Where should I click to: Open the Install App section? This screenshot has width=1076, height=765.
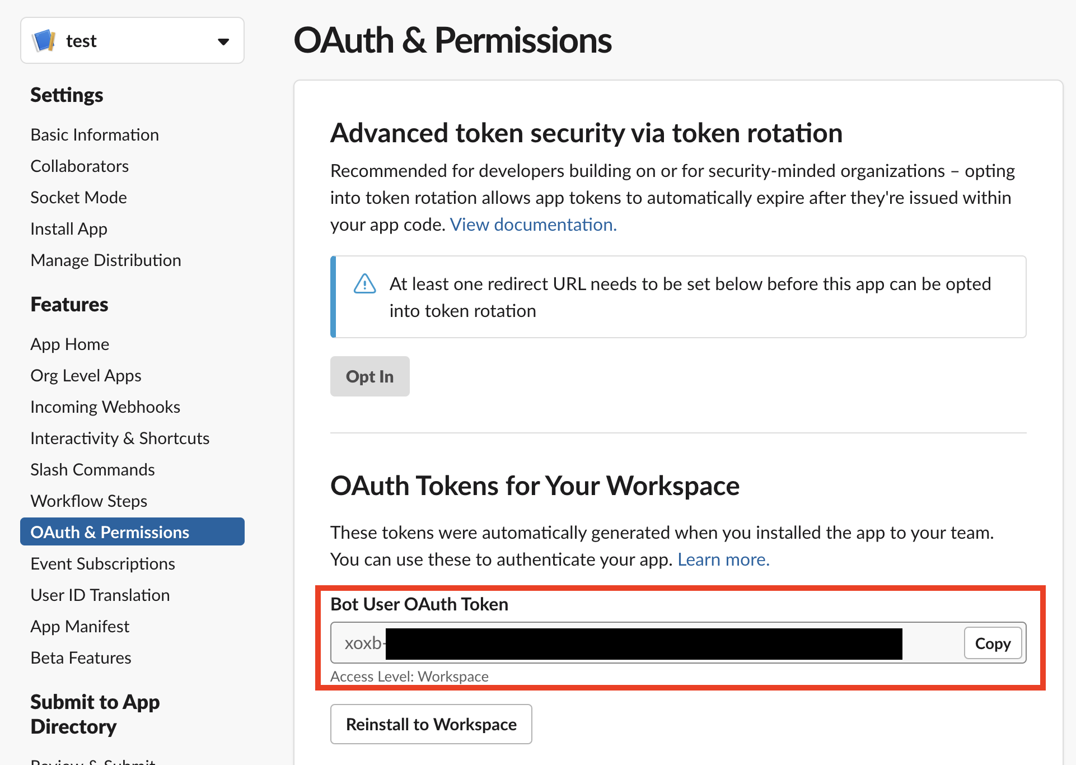coord(69,228)
